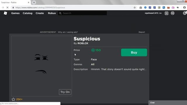This screenshot has height=105, width=187.
Task: Go forward in browser history
Action: 3,8
